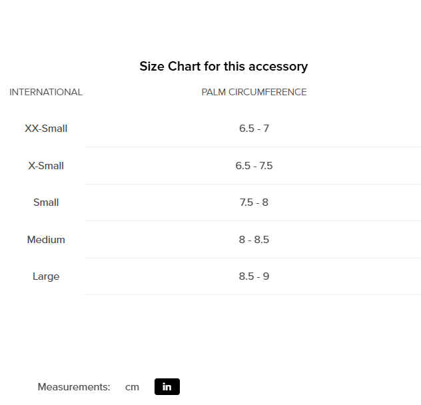Image resolution: width=421 pixels, height=405 pixels.
Task: Click the PALM CIRCUMFERENCE column header
Action: [254, 93]
